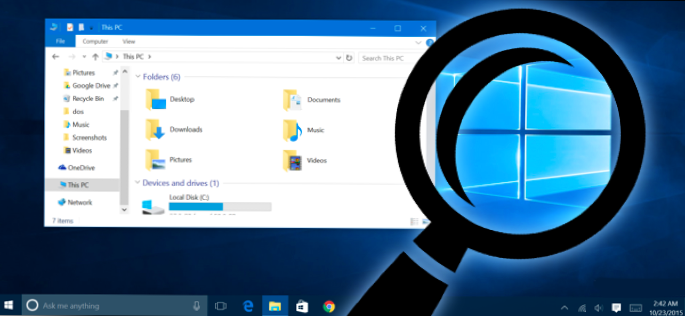The height and width of the screenshot is (316, 685).
Task: Open Task View from the taskbar
Action: point(220,306)
